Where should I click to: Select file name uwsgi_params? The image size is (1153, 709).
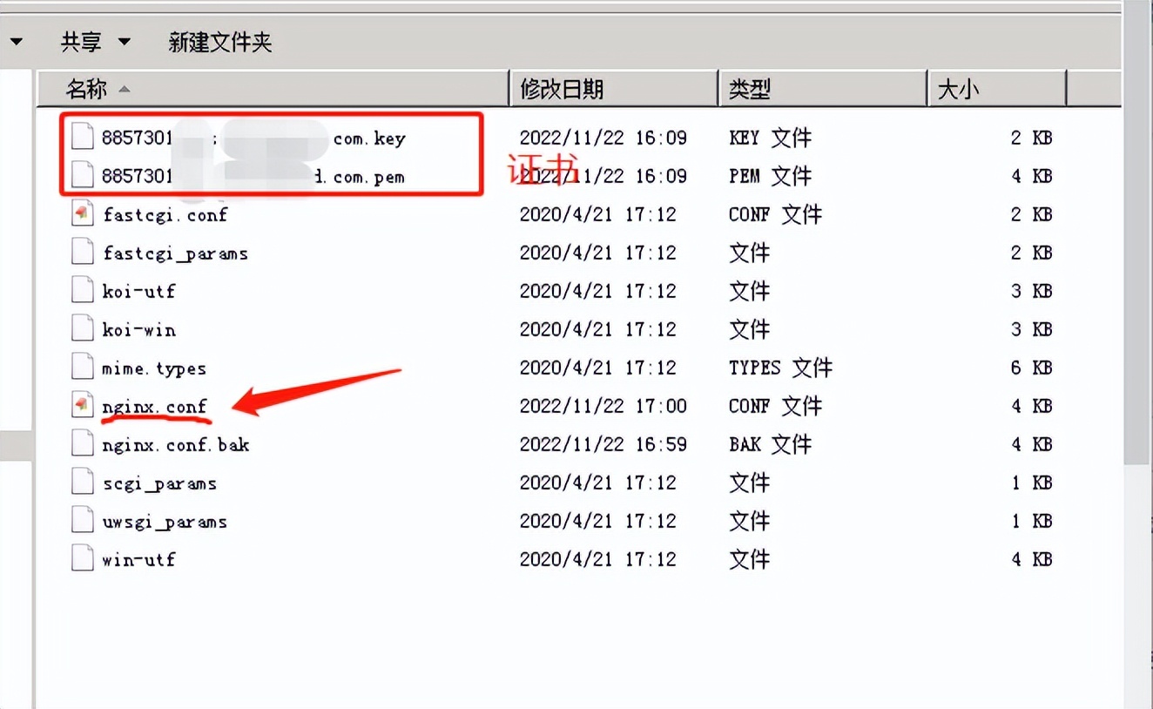tap(165, 522)
